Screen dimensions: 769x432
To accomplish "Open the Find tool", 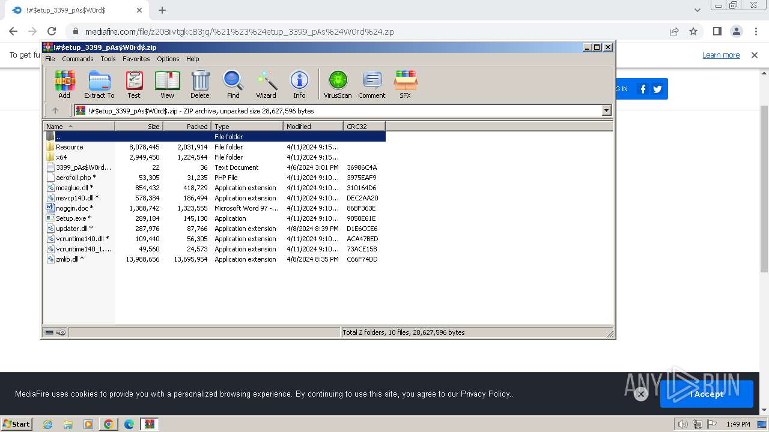I will 233,85.
